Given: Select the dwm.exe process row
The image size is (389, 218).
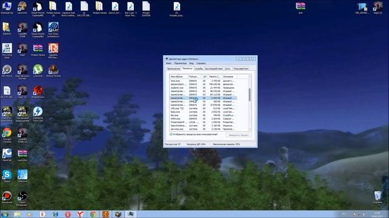Looking at the screenshot, I should [203, 81].
